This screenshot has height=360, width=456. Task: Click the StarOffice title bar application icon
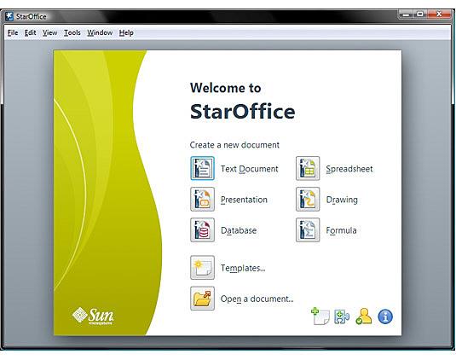9,16
